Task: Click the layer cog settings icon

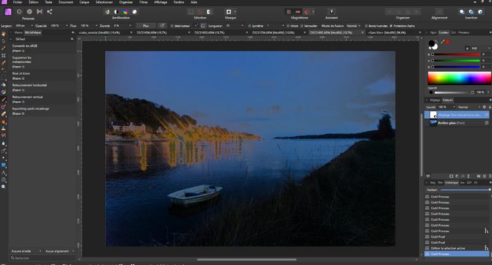Action: point(484,107)
